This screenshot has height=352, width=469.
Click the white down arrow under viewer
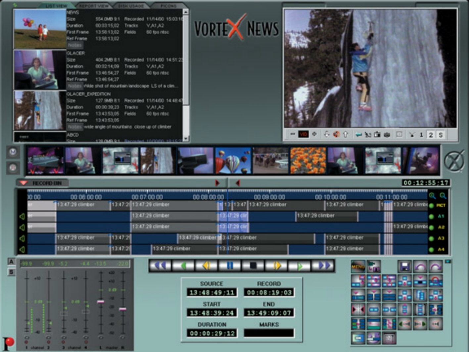pos(326,134)
